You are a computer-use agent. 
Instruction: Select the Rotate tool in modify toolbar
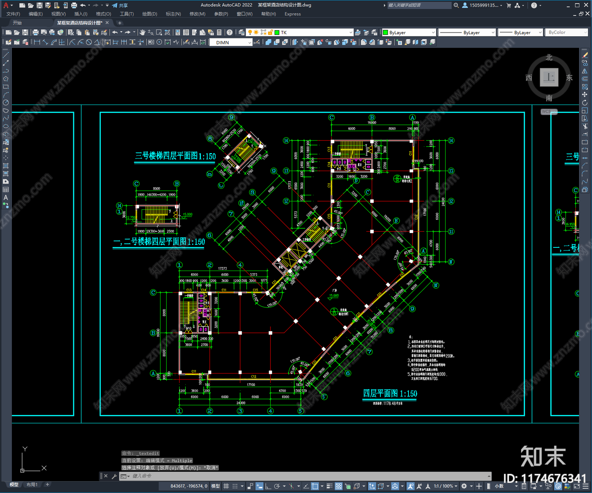point(585,102)
